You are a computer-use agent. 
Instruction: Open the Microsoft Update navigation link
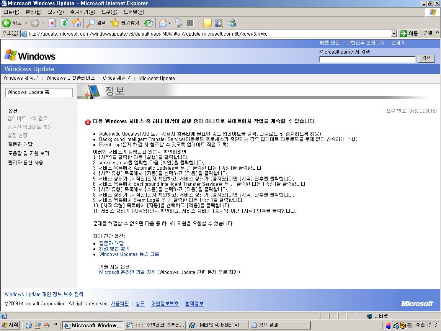coord(157,78)
